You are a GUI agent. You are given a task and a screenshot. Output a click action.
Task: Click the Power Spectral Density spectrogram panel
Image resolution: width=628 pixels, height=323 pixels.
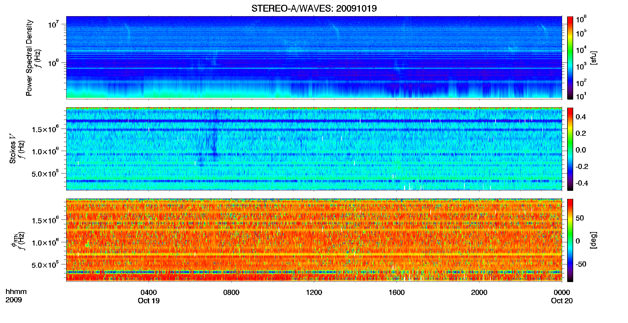(x=314, y=57)
